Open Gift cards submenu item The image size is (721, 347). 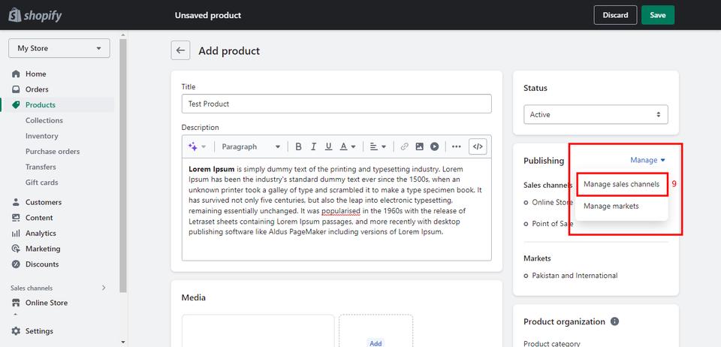42,183
